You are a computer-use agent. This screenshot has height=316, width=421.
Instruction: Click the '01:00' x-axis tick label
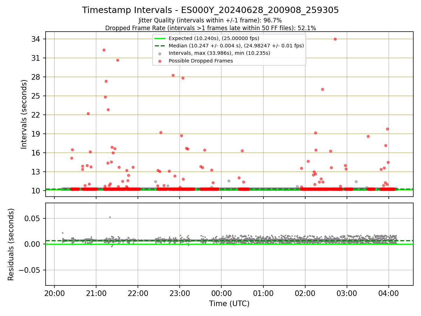click(x=263, y=293)
